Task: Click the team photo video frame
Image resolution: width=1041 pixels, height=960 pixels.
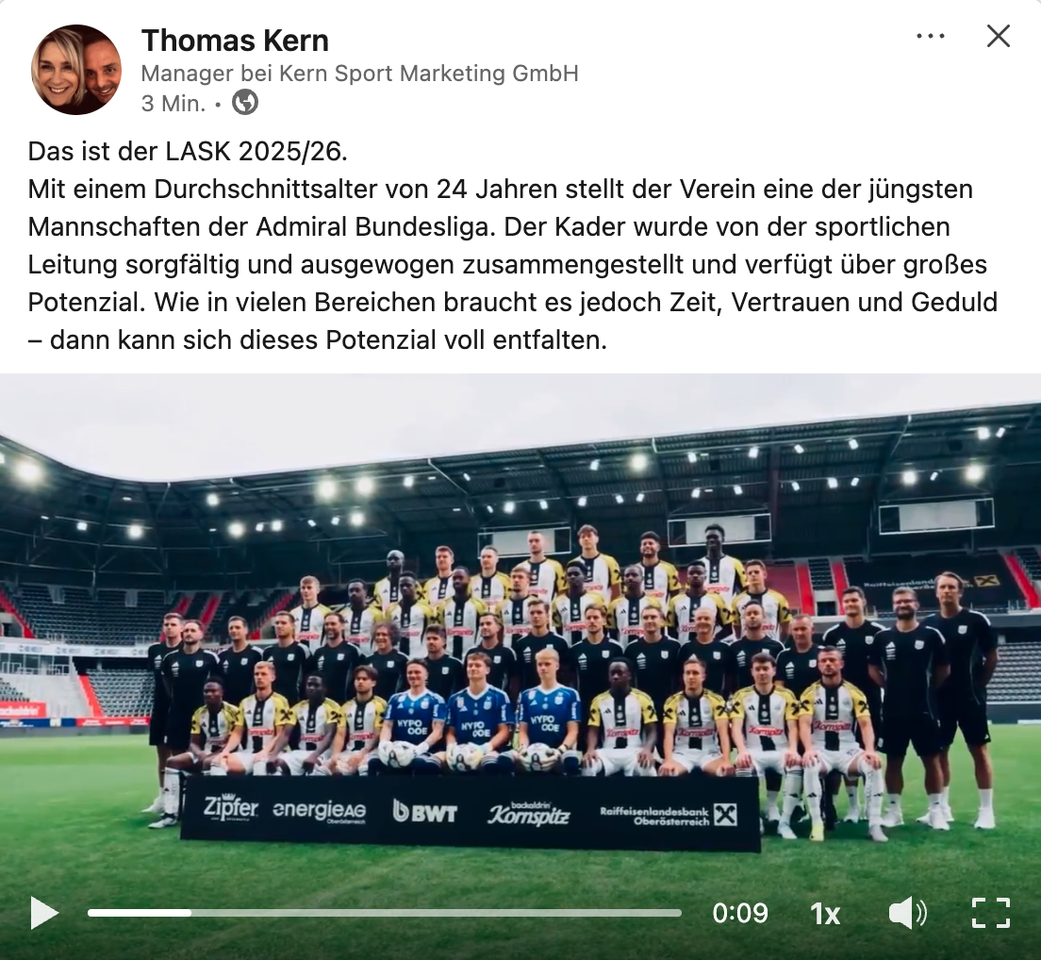Action: [520, 631]
